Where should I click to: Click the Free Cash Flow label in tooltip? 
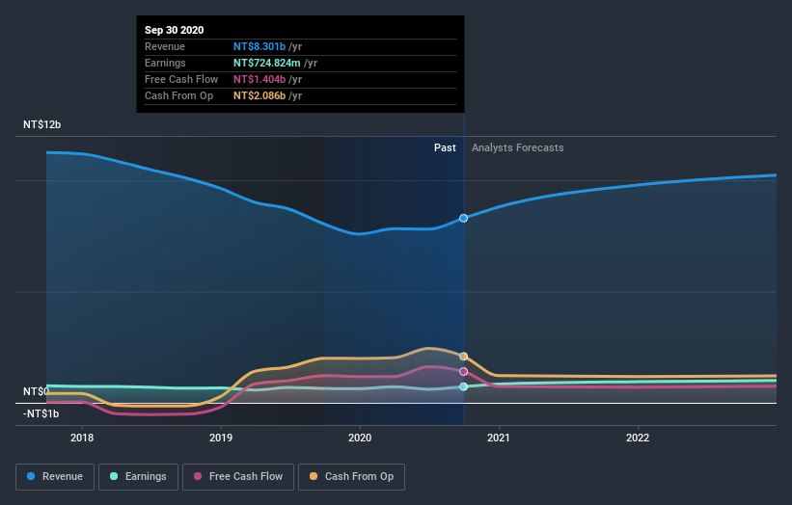coord(181,79)
